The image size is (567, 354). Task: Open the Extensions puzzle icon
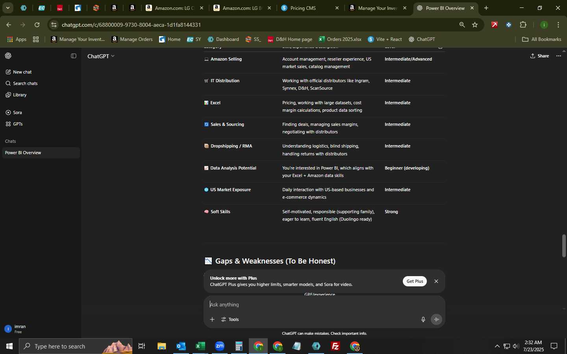click(524, 25)
